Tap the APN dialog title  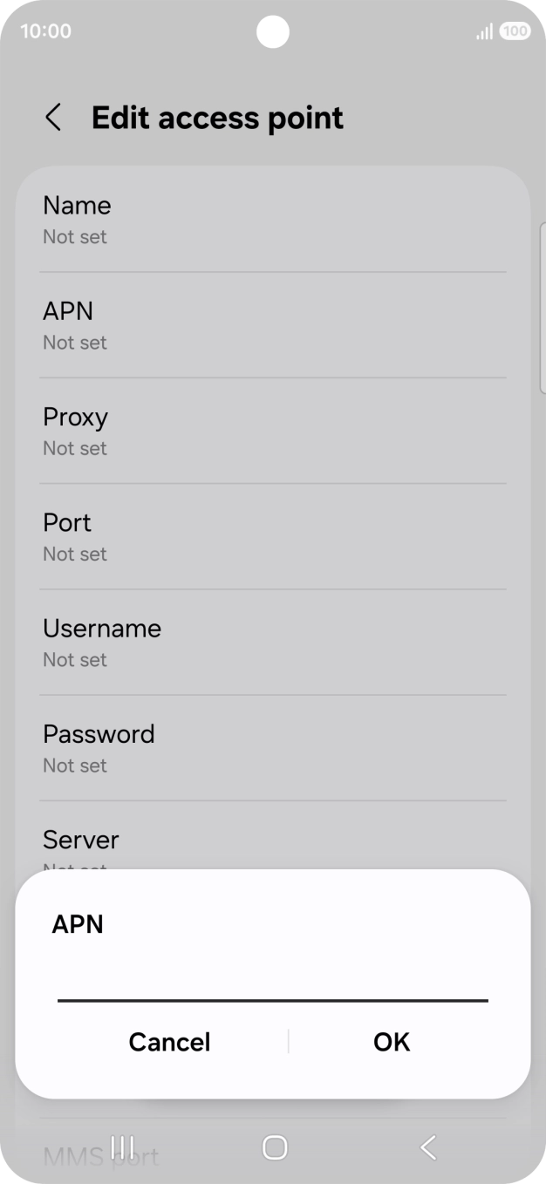(x=78, y=924)
